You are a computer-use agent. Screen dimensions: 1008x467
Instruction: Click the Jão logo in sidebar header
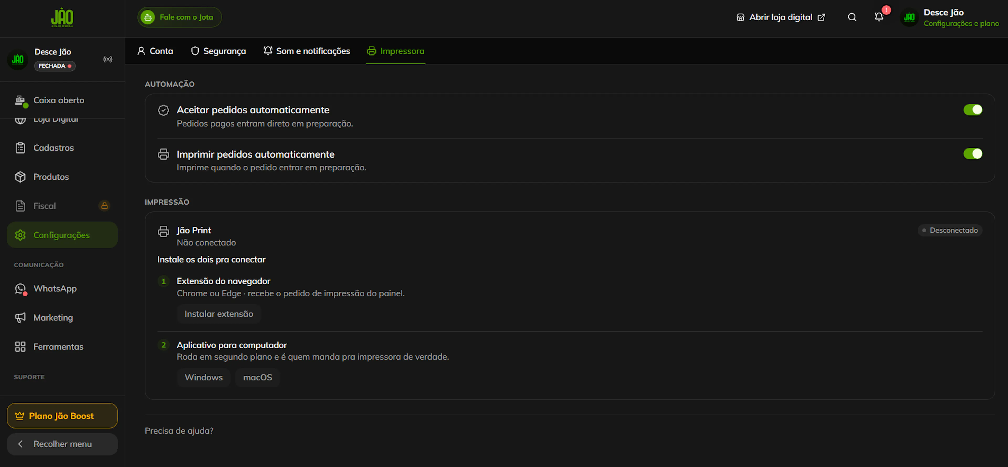tap(62, 18)
